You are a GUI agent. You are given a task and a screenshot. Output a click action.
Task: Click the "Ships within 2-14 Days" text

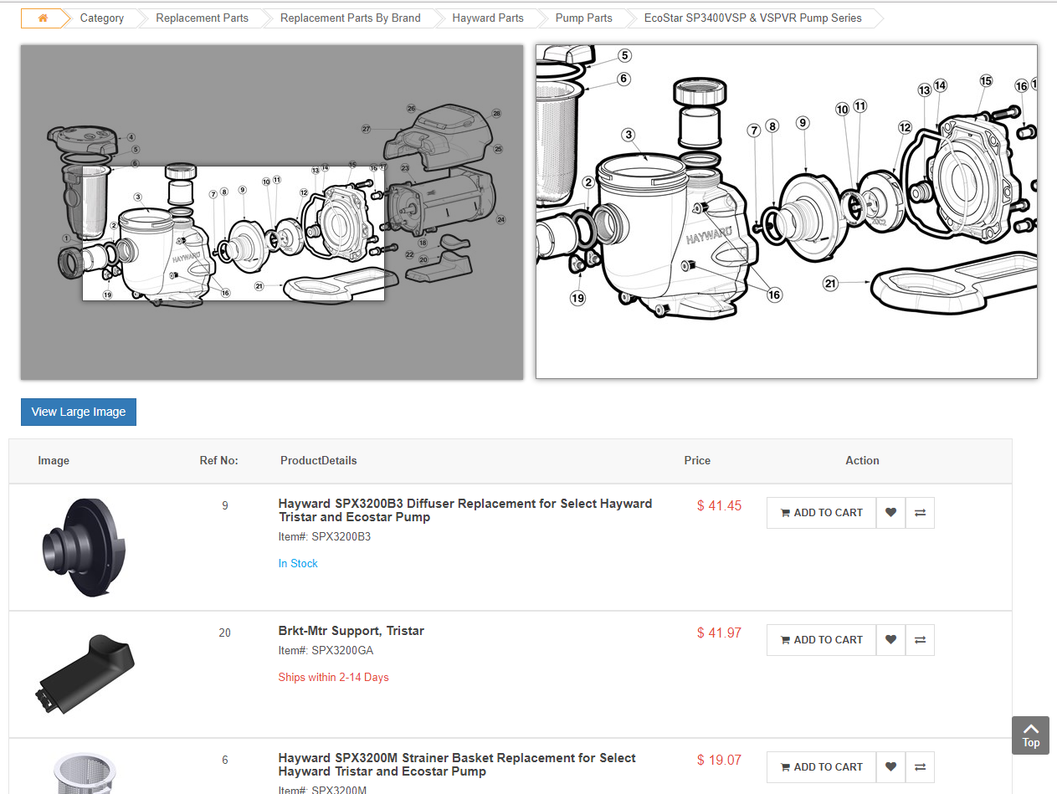[x=334, y=678]
